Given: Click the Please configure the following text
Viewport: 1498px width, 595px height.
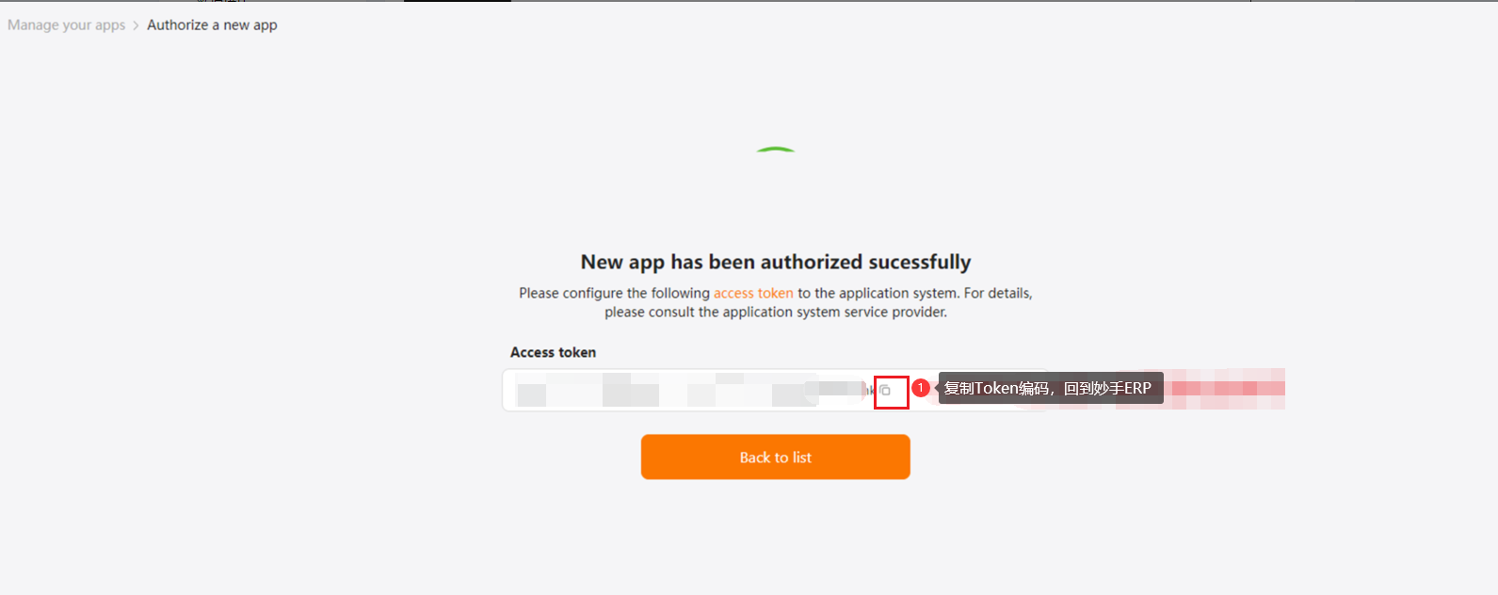Looking at the screenshot, I should coord(614,293).
